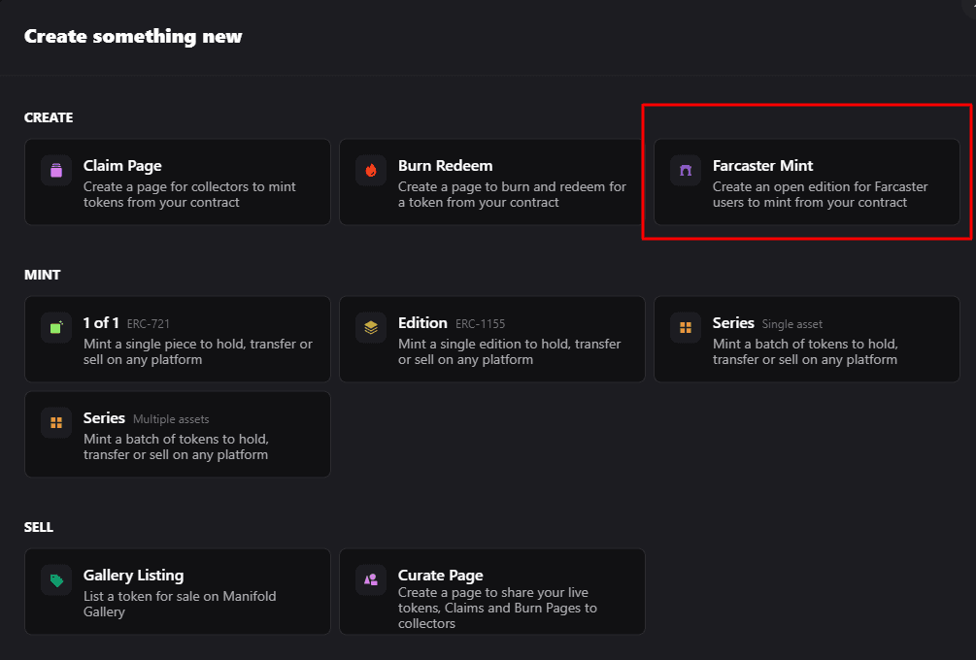This screenshot has height=660, width=976.
Task: Click the stacked layers icon for Edition
Action: pyautogui.click(x=371, y=327)
